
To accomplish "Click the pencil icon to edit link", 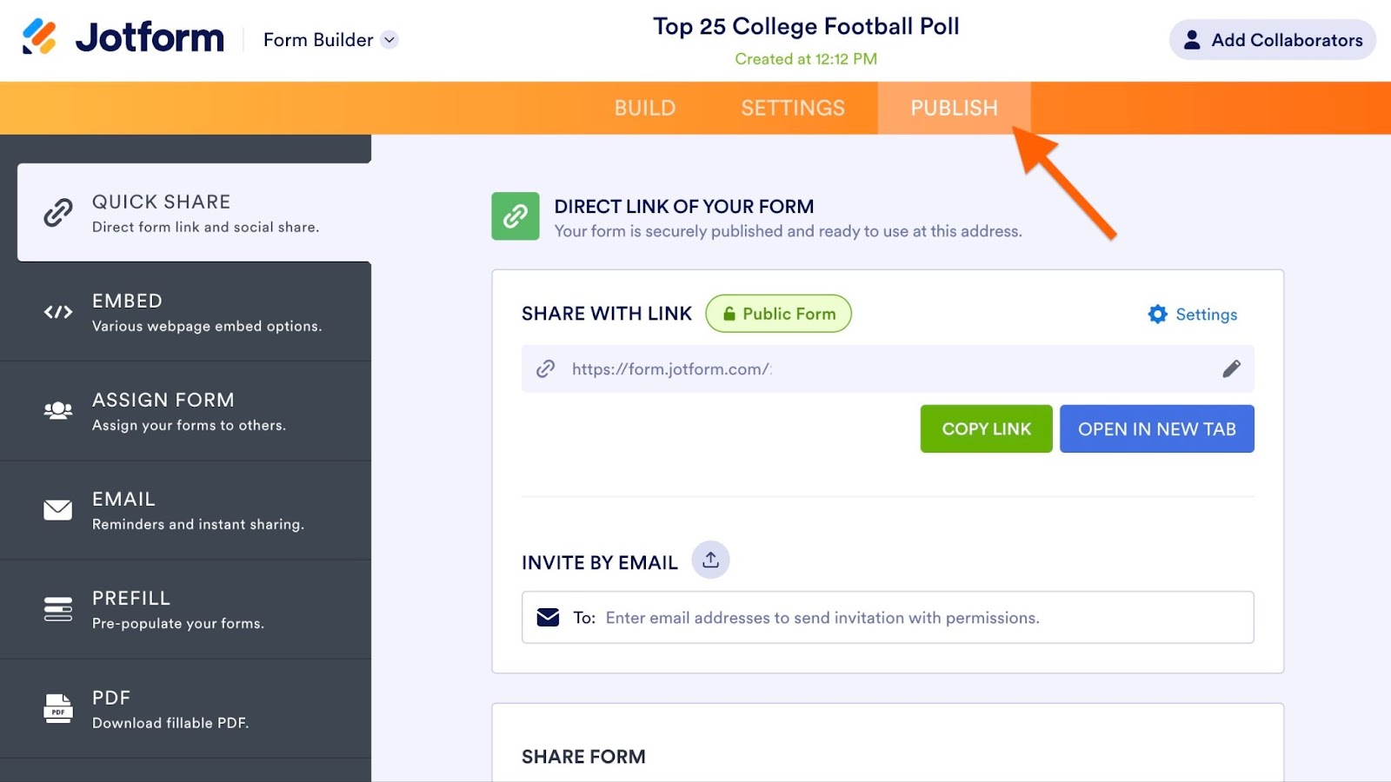I will tap(1231, 369).
